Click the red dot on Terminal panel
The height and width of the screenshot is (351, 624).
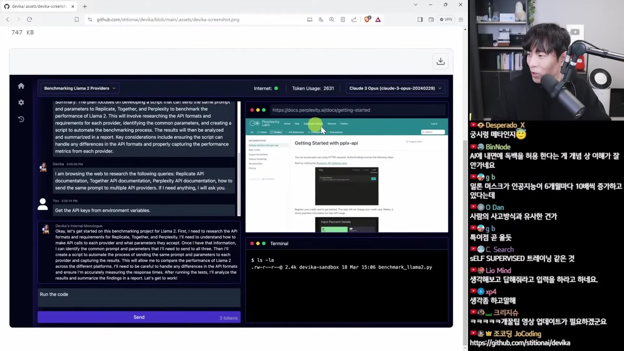click(252, 243)
